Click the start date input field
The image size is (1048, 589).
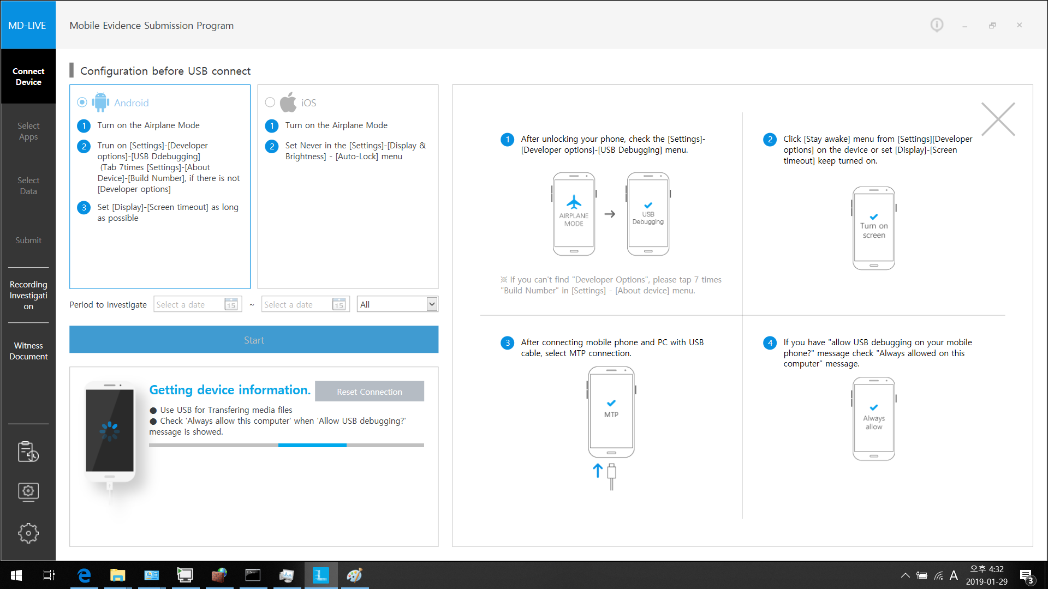coord(189,304)
